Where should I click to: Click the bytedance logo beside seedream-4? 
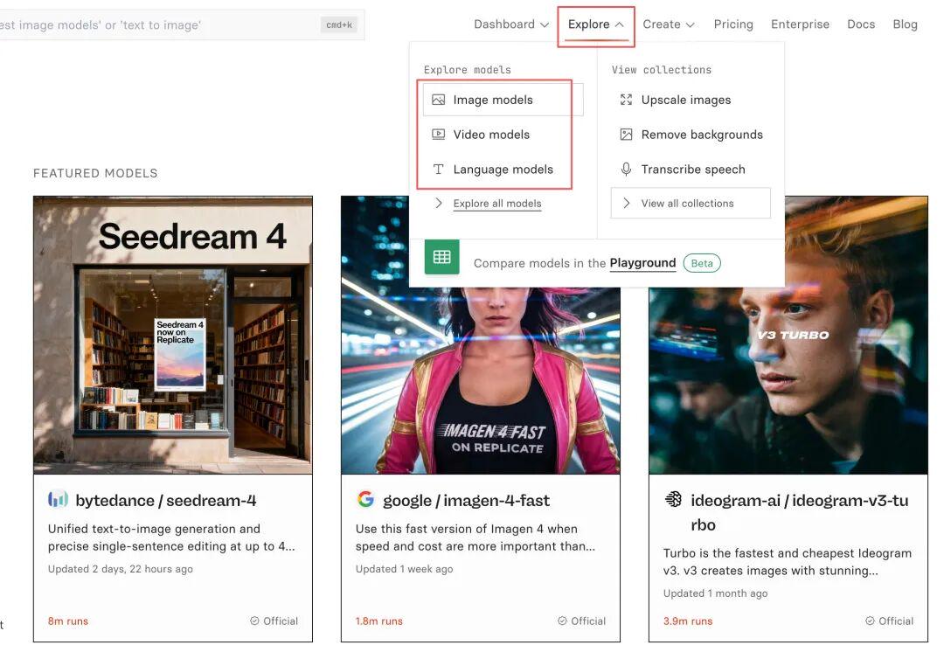[x=58, y=500]
